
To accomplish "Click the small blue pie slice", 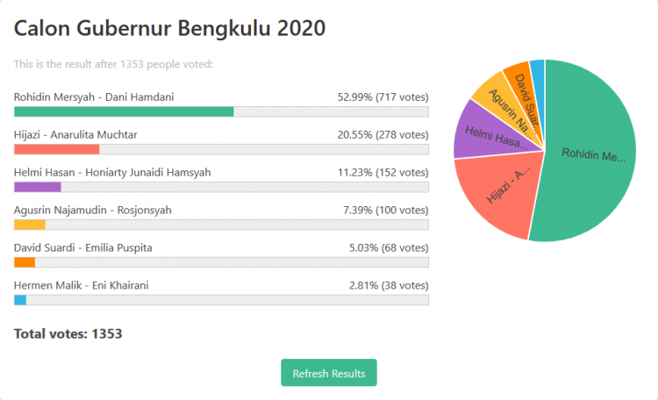I will pos(539,84).
